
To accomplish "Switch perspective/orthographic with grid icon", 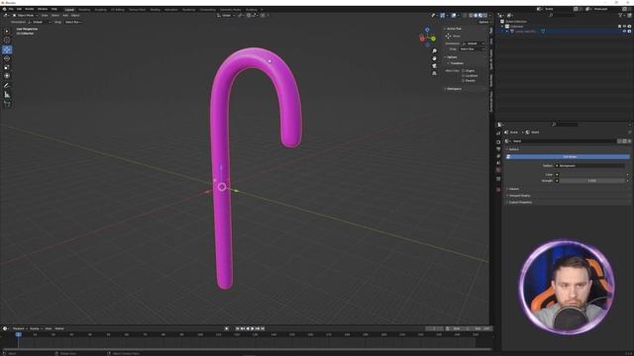I will pyautogui.click(x=434, y=73).
